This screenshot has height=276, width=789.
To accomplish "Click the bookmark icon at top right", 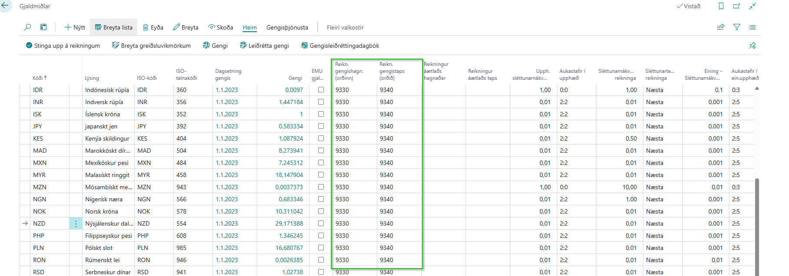I will tap(721, 6).
